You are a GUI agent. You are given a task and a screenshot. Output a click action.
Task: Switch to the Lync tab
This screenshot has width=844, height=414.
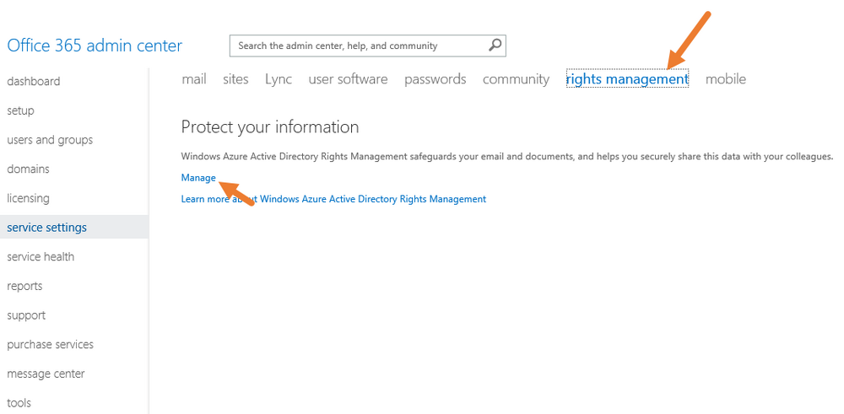279,79
